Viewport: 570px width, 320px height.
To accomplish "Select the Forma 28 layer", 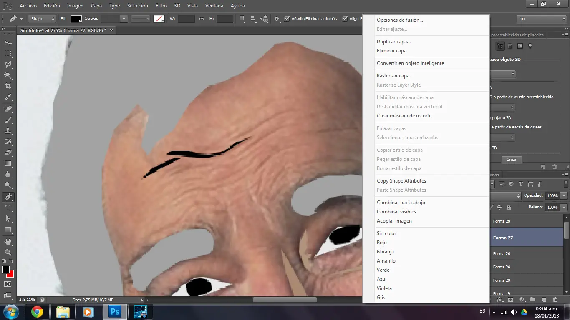I will 526,221.
